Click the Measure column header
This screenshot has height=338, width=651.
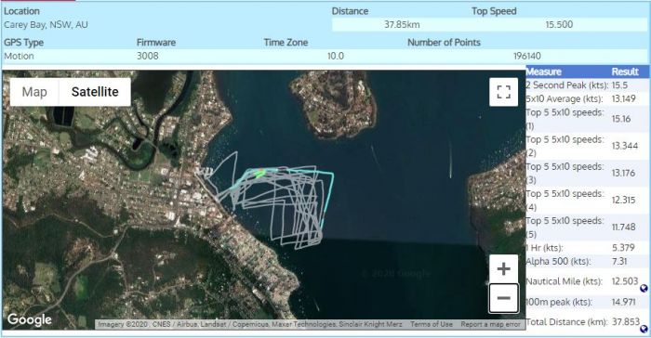543,71
